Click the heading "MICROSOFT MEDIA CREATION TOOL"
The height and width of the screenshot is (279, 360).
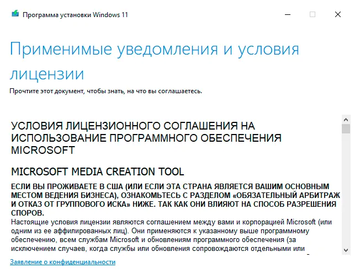pyautogui.click(x=98, y=171)
